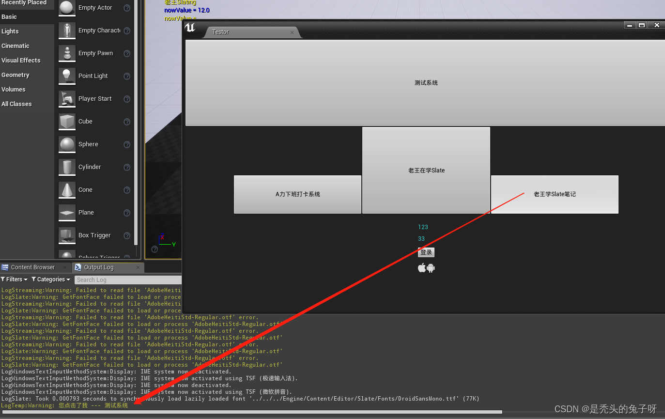665x419 pixels.
Task: Select the Cube shape icon
Action: coord(67,122)
